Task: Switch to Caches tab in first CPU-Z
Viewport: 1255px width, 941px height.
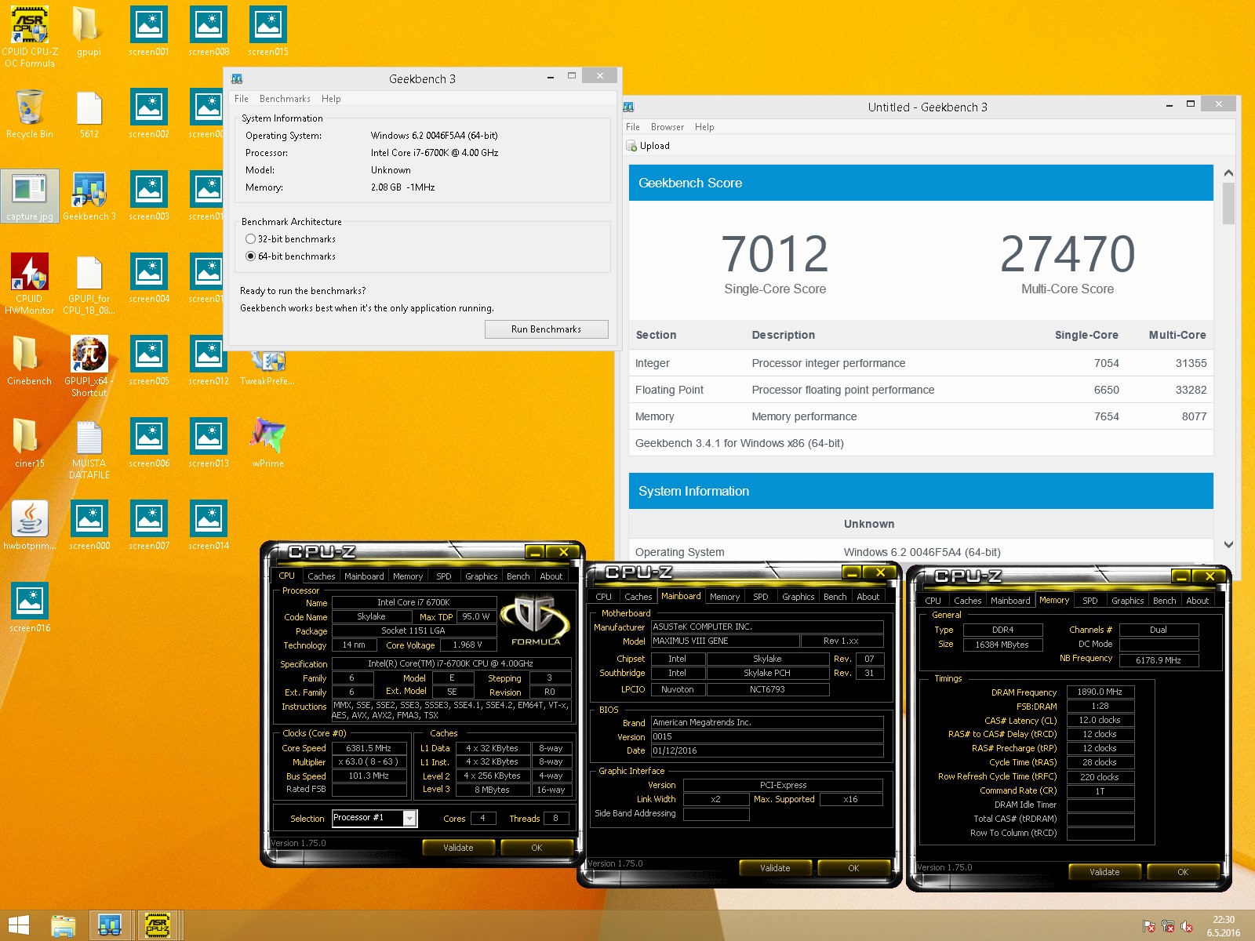Action: click(x=321, y=576)
